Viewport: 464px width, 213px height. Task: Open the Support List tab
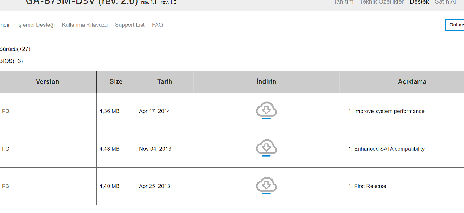coord(130,25)
